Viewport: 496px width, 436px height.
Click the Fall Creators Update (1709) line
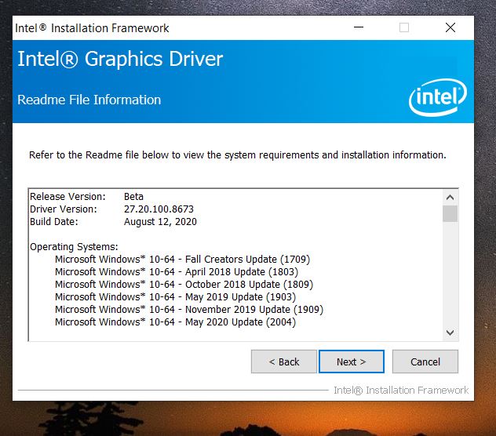(x=182, y=260)
